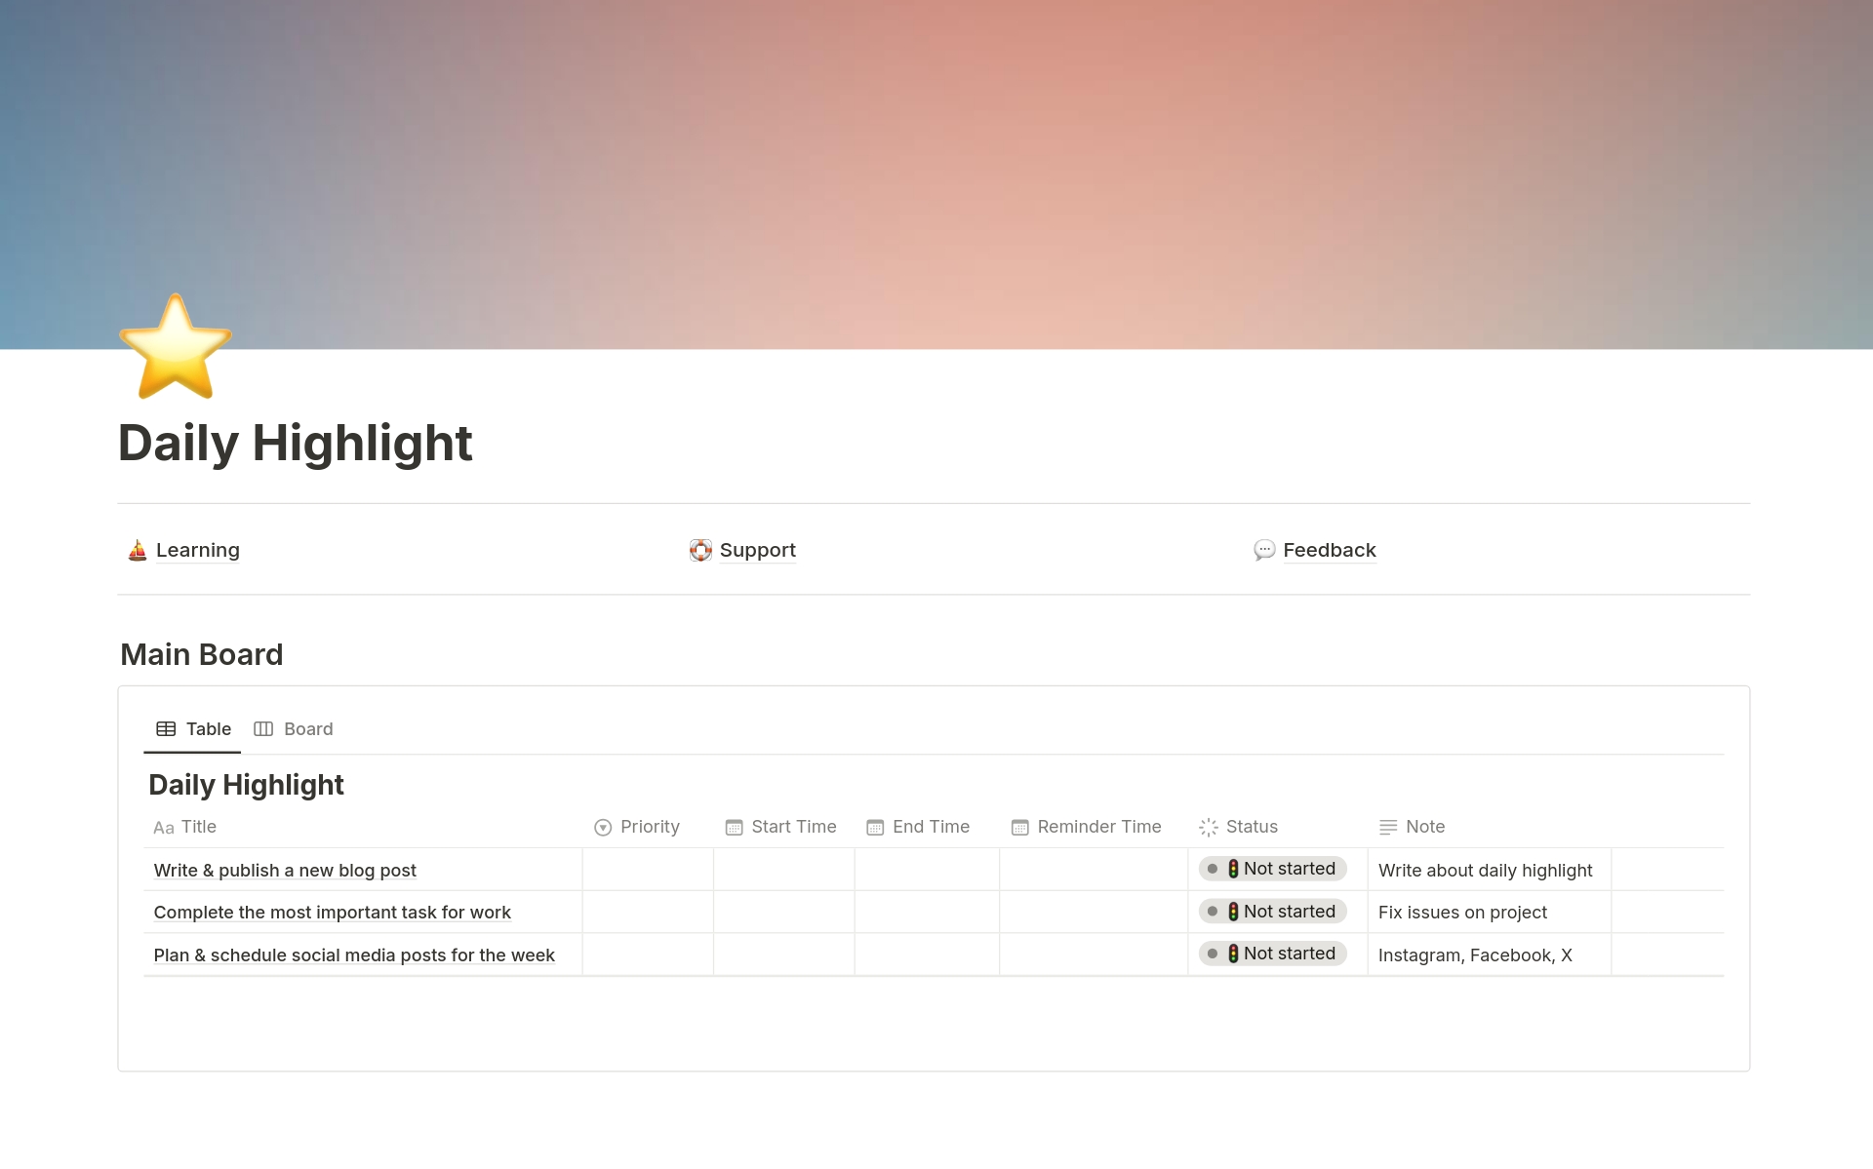Open status dropdown for blog post row
This screenshot has width=1873, height=1169.
(x=1272, y=869)
